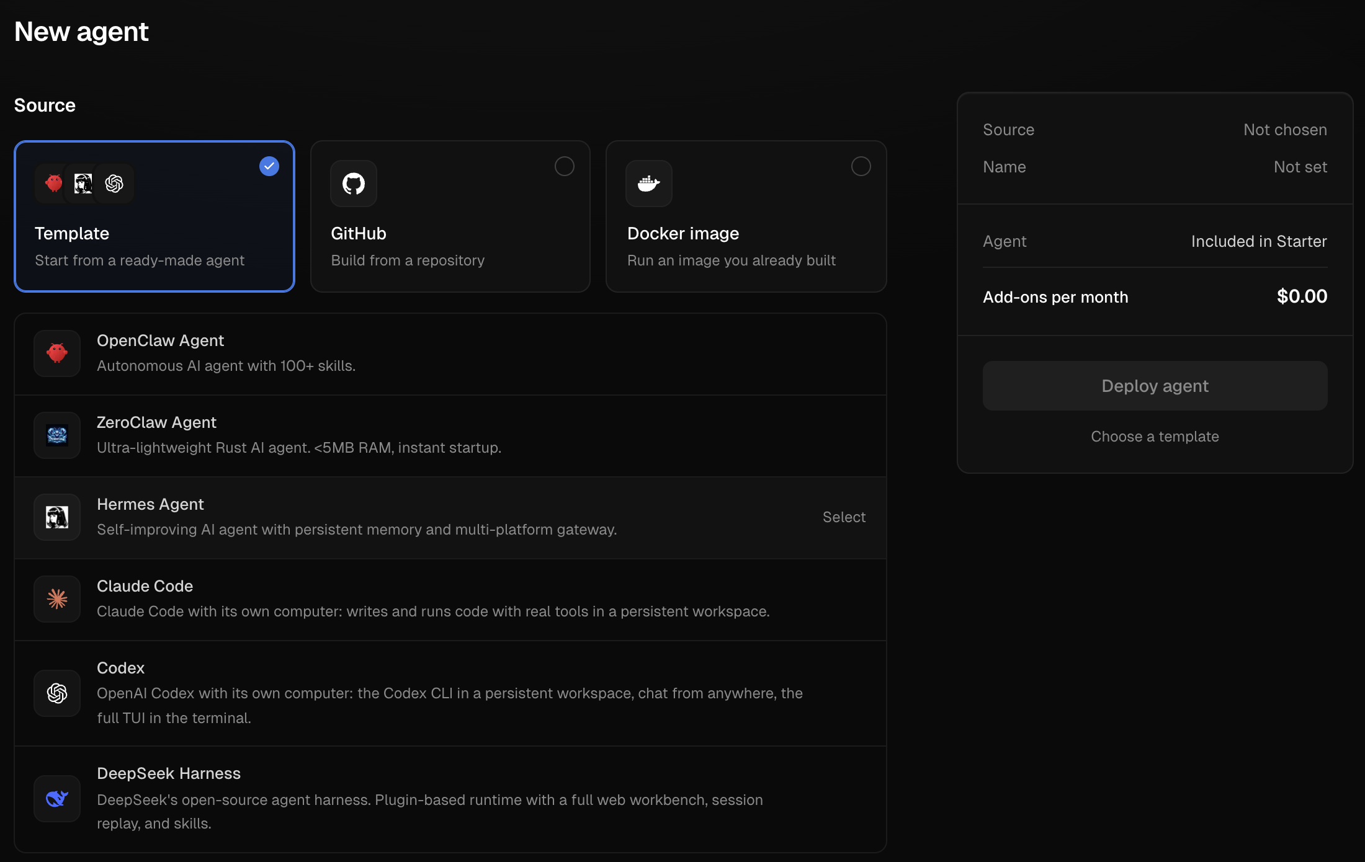Click 'Autonomous AI agent with 100+ skills.'
Image resolution: width=1365 pixels, height=862 pixels.
point(226,366)
